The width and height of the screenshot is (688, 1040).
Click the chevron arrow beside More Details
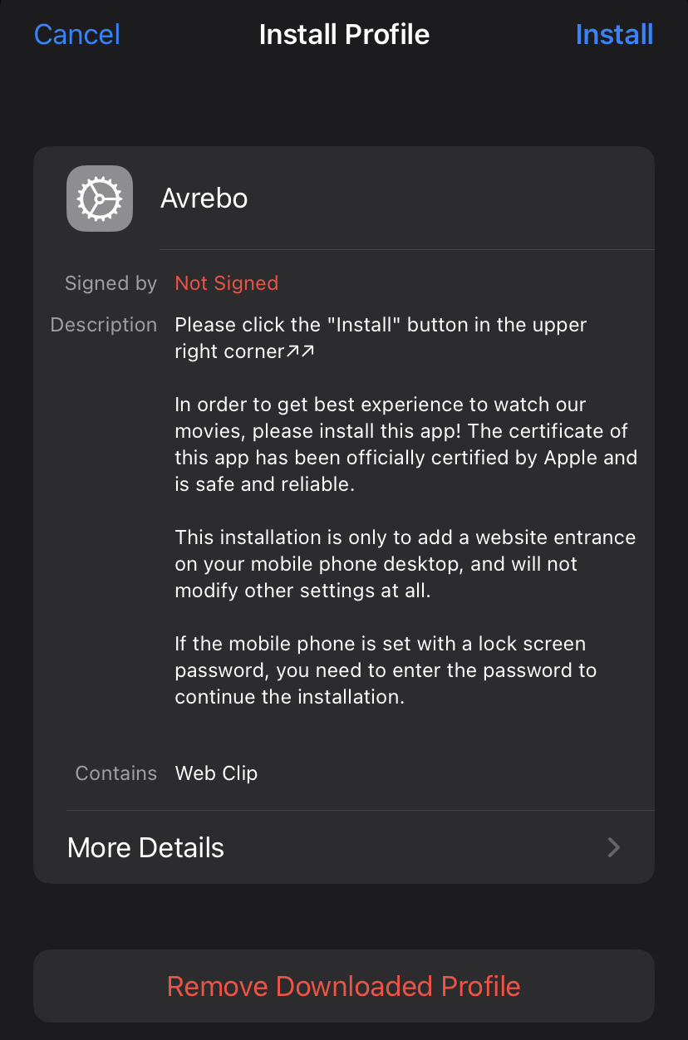(x=614, y=847)
